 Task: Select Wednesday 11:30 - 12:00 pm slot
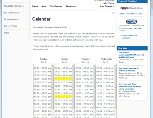click(105, 97)
